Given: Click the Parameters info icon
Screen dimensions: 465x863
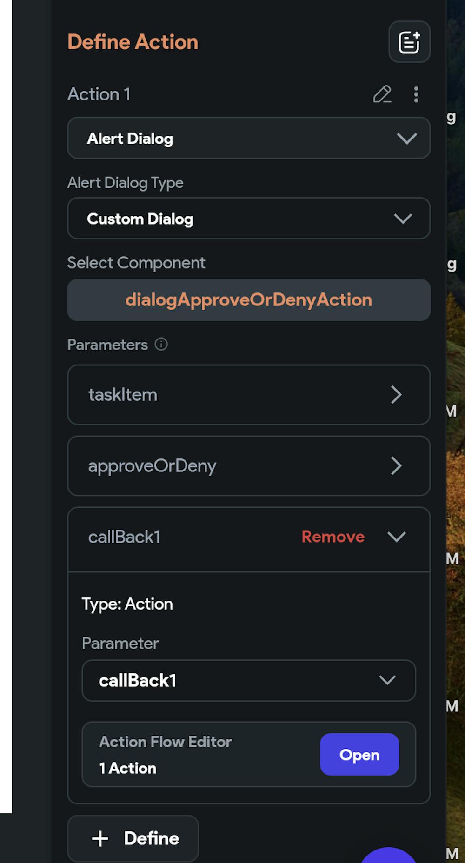Looking at the screenshot, I should [x=161, y=345].
